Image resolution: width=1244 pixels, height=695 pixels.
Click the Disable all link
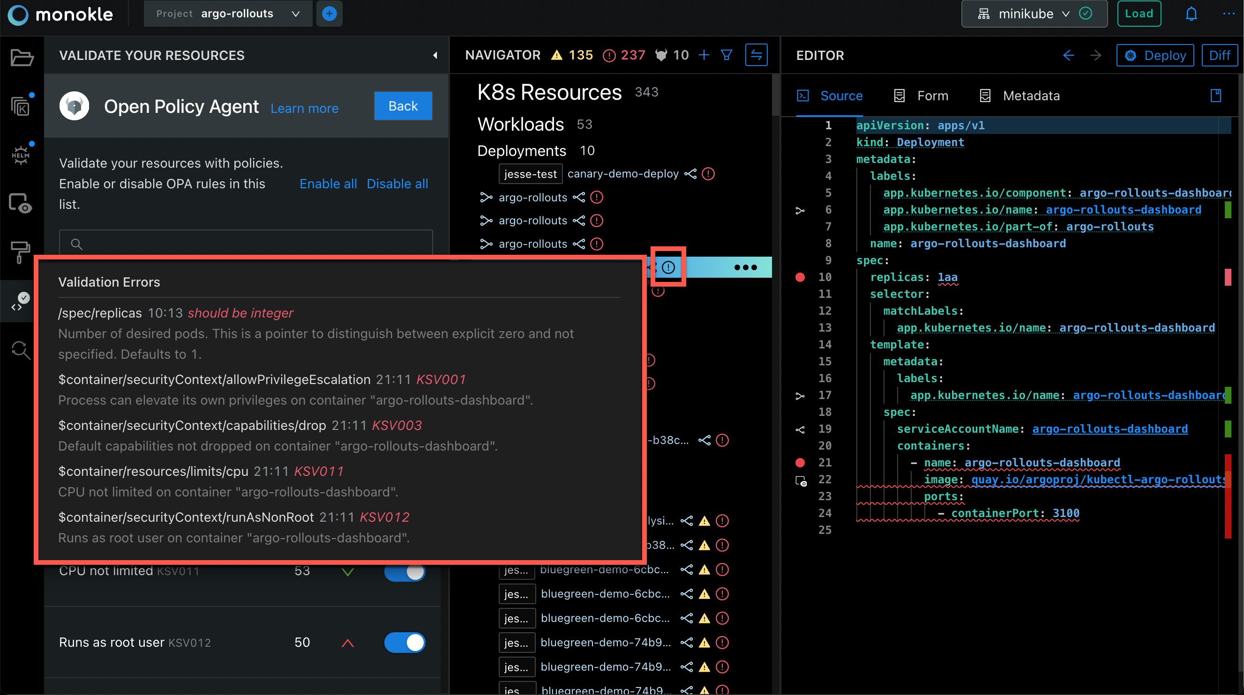pos(397,184)
